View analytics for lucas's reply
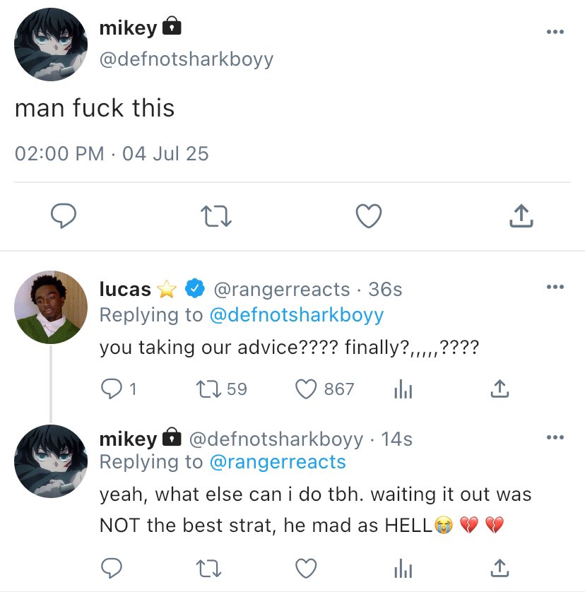 402,389
